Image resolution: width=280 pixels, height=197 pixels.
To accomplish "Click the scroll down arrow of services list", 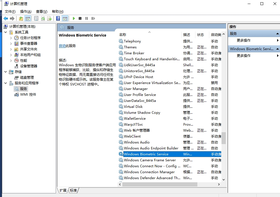I will tap(223, 180).
